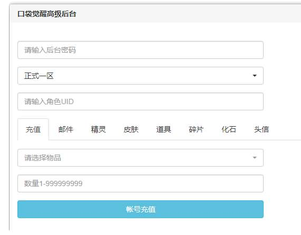This screenshot has height=235, width=301.
Task: Select the 化石 tab
Action: [229, 129]
